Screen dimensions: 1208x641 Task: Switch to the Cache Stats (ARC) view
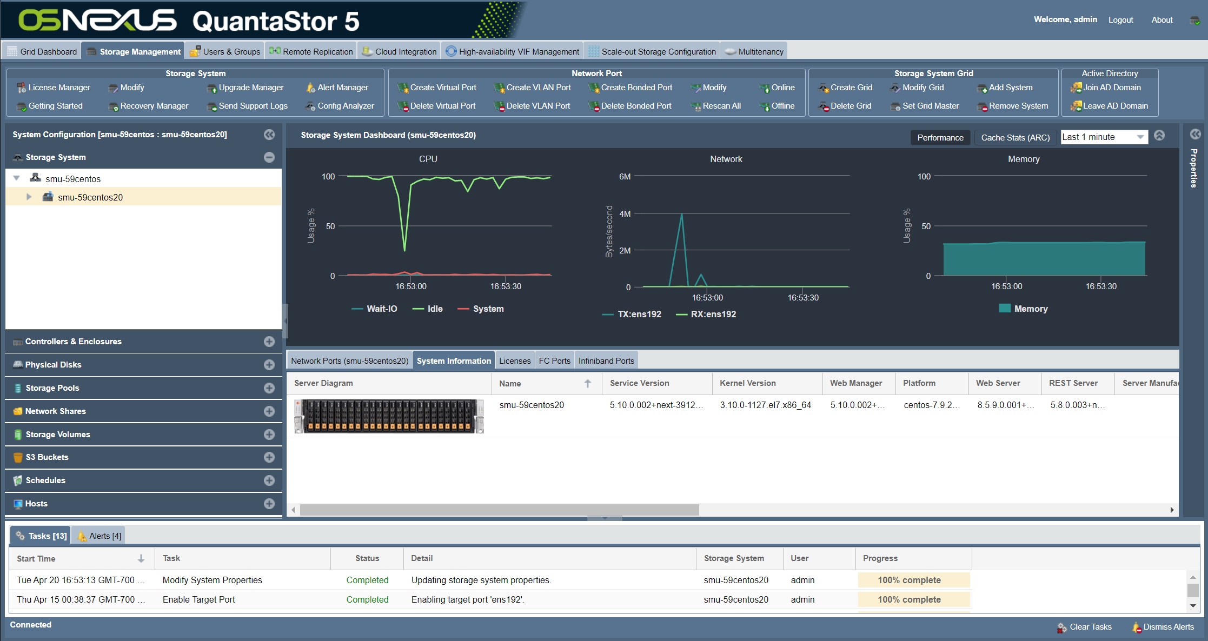1015,137
